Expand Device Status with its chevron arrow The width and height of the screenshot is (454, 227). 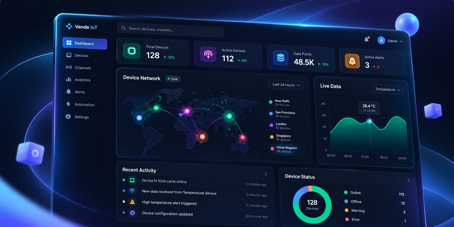tap(408, 180)
